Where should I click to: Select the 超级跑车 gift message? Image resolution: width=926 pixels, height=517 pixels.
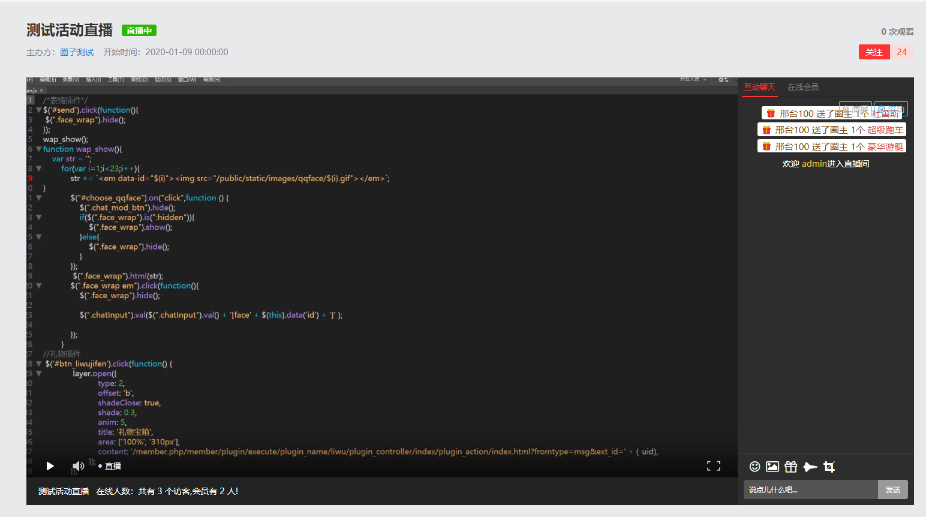point(831,130)
